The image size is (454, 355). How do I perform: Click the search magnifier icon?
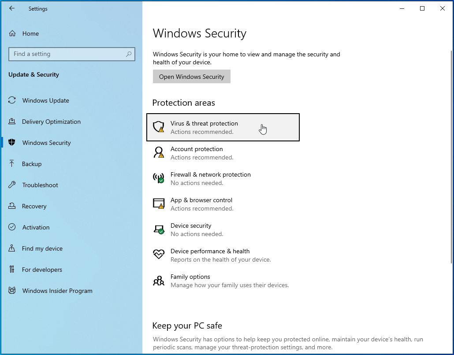[x=129, y=54]
